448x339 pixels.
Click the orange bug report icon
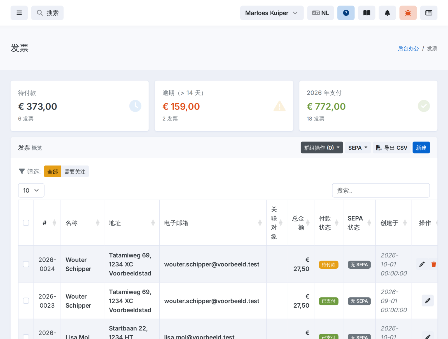tap(408, 13)
